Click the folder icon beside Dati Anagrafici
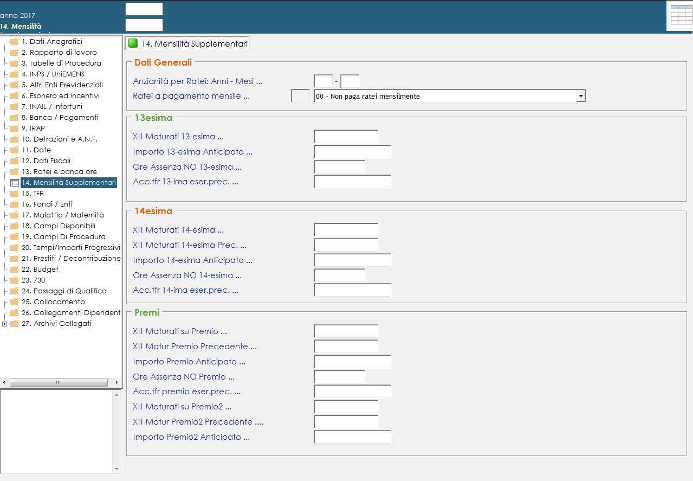The image size is (693, 481). point(15,42)
